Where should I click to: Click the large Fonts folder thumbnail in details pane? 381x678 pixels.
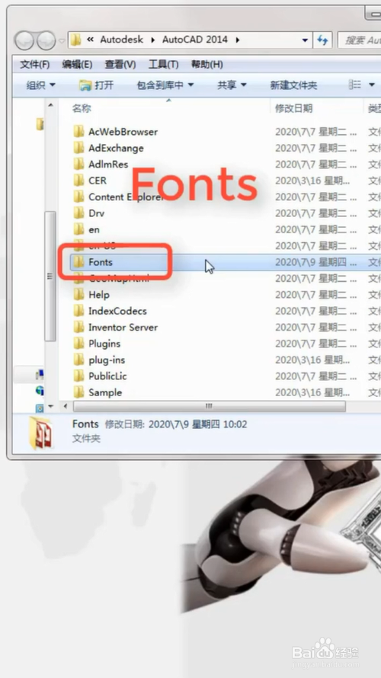point(41,432)
